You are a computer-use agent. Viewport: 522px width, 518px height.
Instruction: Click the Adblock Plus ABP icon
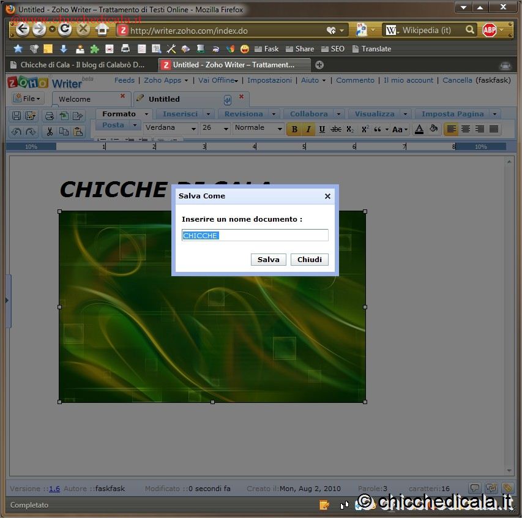point(490,30)
